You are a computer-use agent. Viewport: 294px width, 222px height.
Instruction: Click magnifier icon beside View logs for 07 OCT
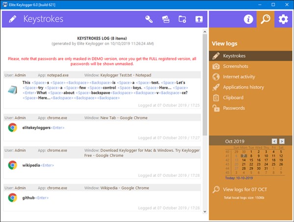pyautogui.click(x=216, y=190)
